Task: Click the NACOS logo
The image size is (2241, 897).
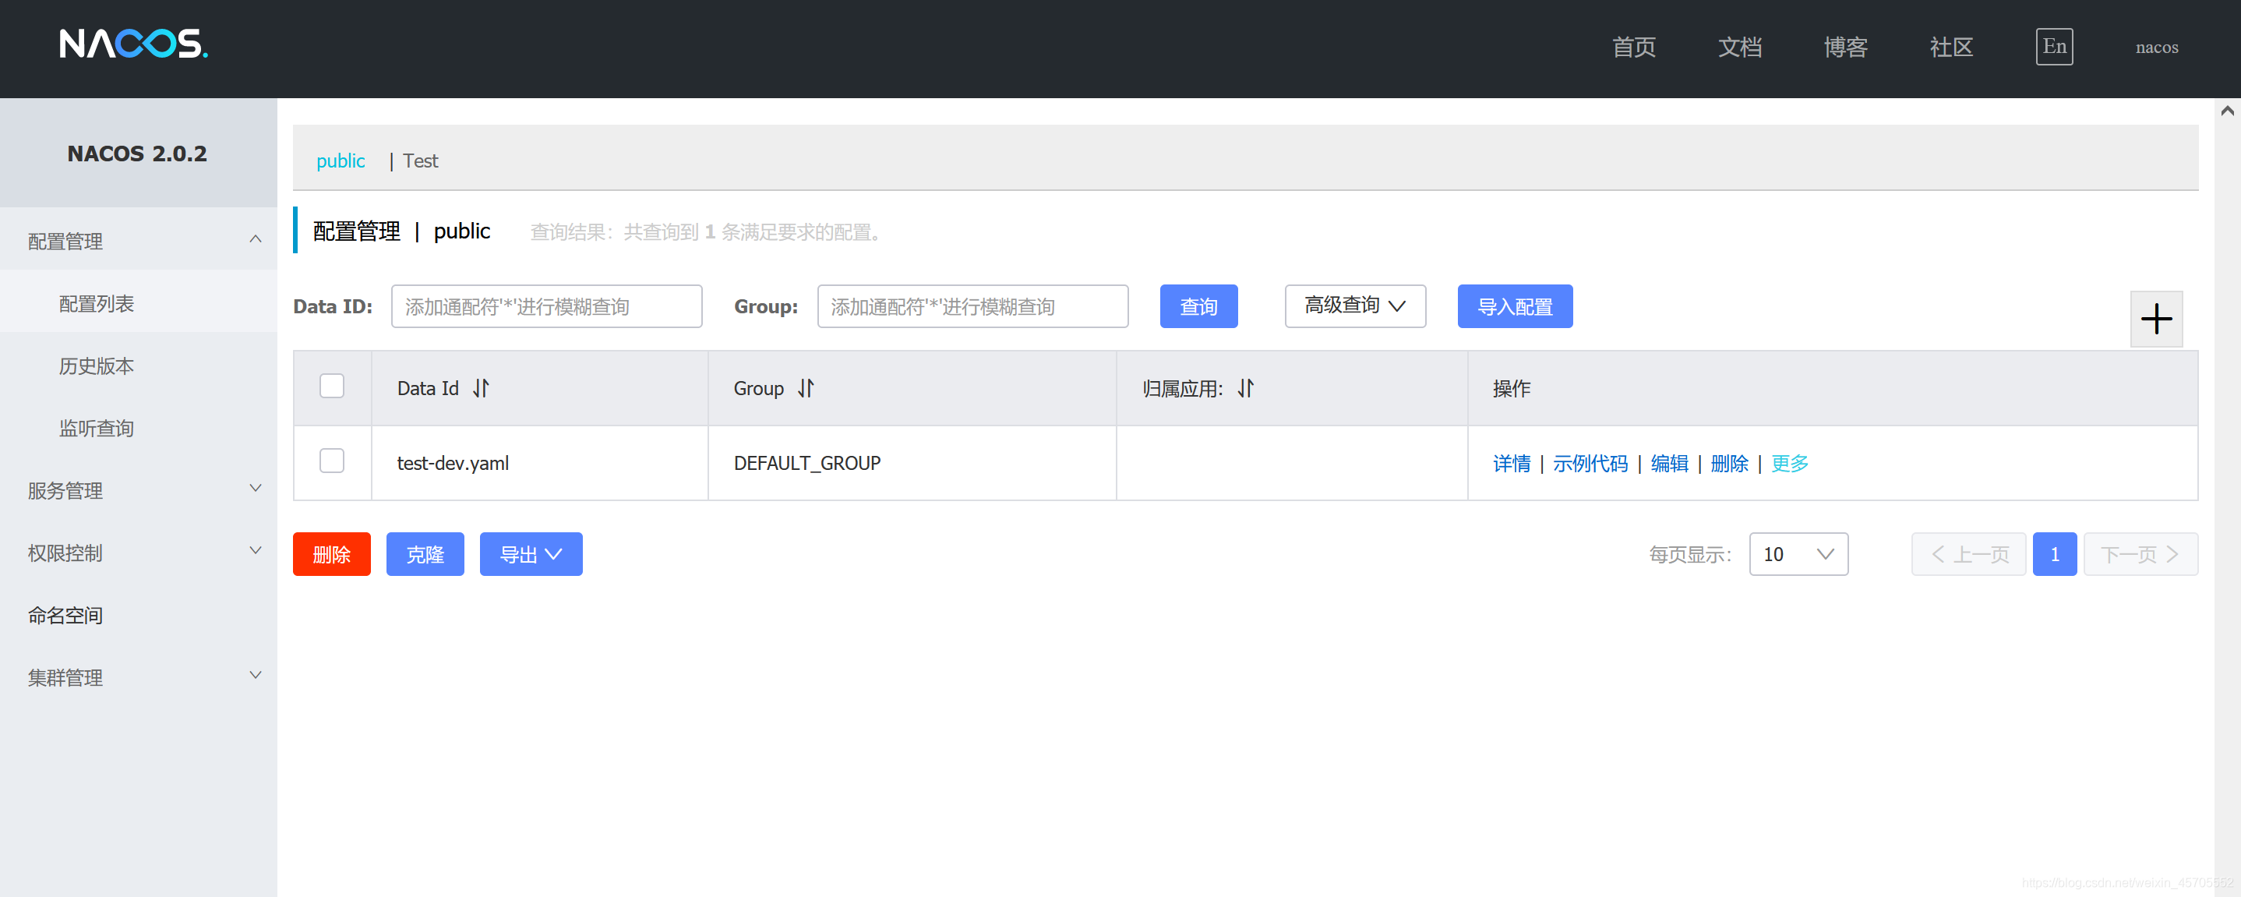Action: click(133, 44)
